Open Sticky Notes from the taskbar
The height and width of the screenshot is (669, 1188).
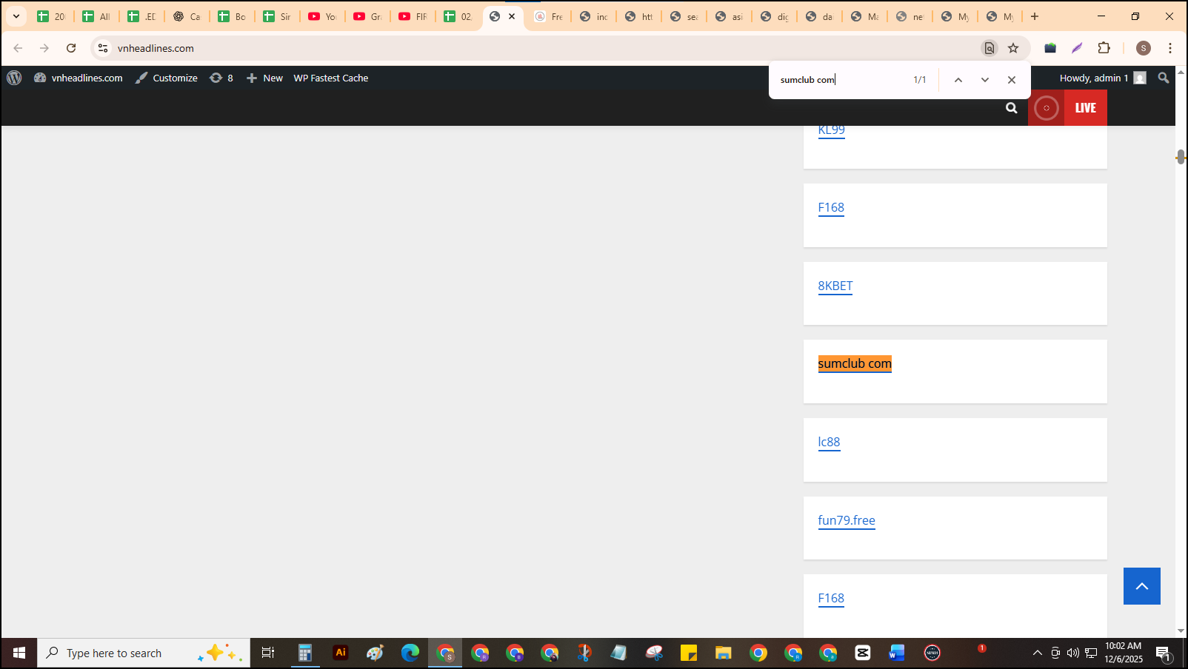click(x=689, y=653)
